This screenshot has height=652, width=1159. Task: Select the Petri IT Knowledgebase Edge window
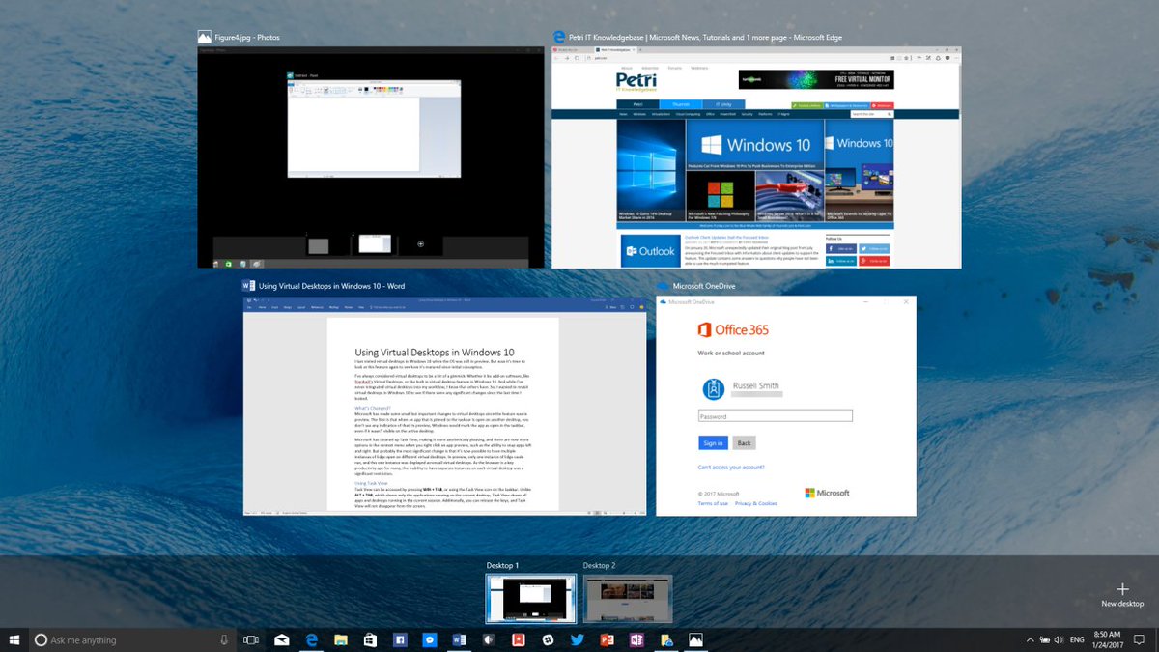coord(756,157)
